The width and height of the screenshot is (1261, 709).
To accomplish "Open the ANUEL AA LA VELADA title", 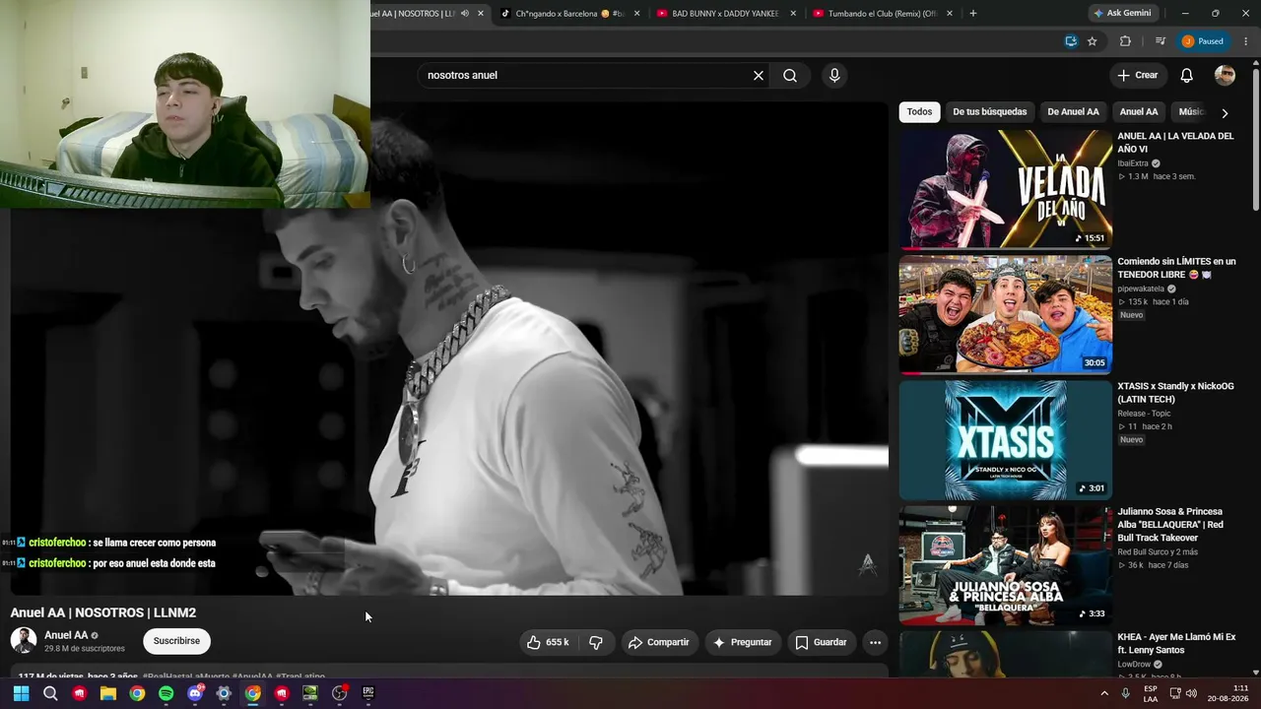I will (1175, 143).
